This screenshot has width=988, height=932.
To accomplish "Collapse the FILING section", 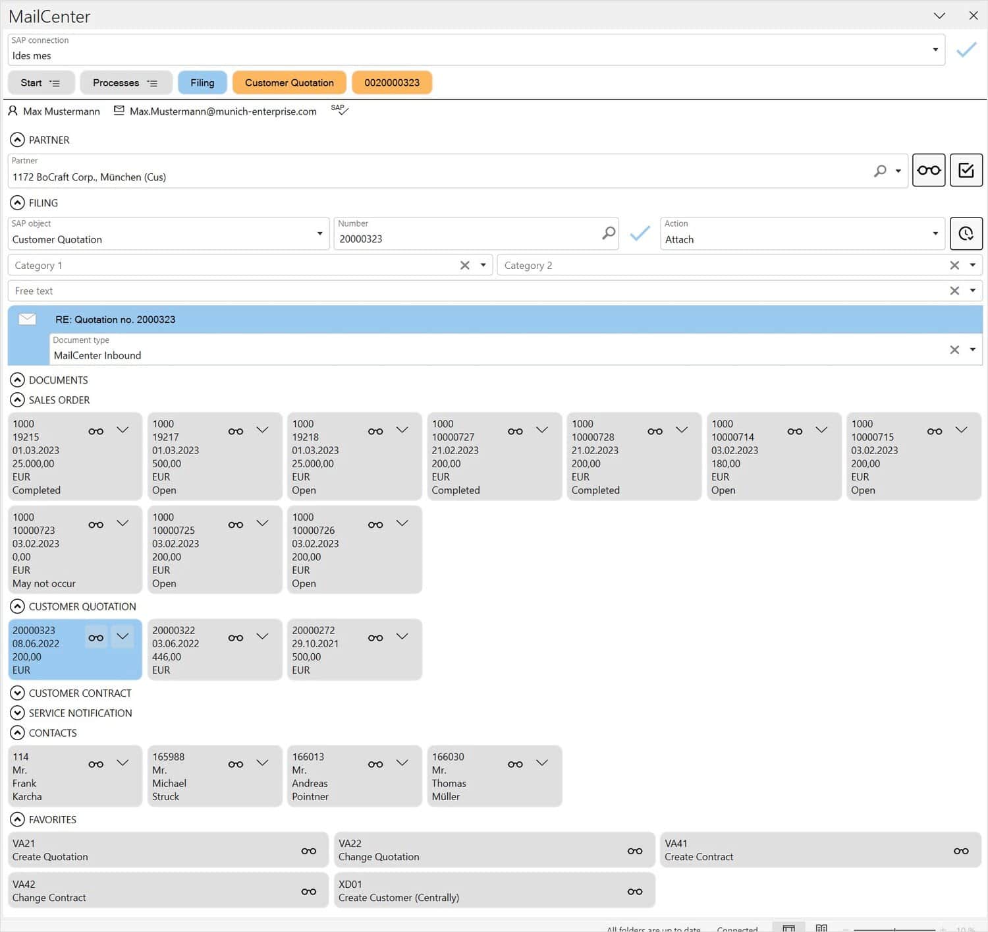I will coord(17,203).
